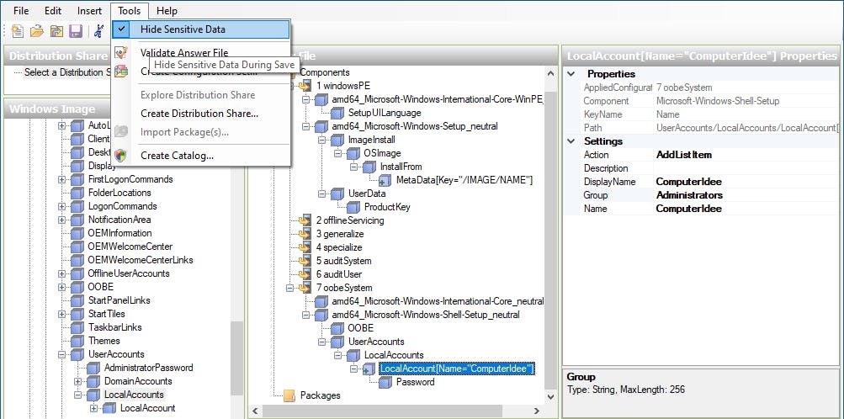Select OEMWelcomeCenter in Windows Image tree
Screen dimensions: 844x419
click(130, 247)
